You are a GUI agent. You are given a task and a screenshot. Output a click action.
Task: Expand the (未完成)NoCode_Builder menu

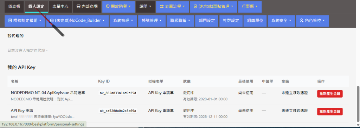(x=77, y=21)
